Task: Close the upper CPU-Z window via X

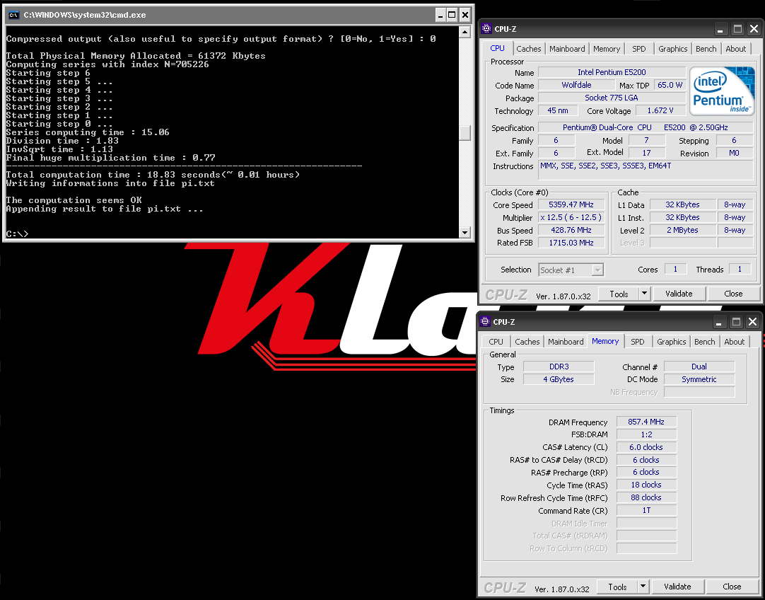Action: click(x=753, y=29)
